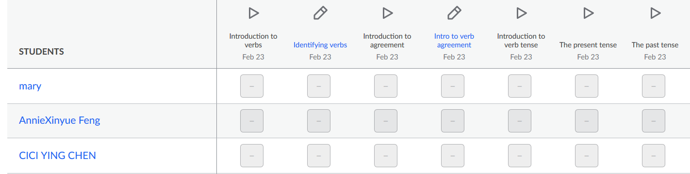
Task: Click the pencil icon above Identifying verbs
Action: tap(320, 13)
